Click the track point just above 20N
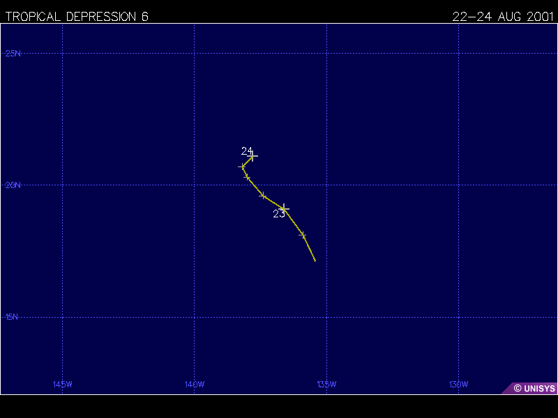 tap(247, 177)
